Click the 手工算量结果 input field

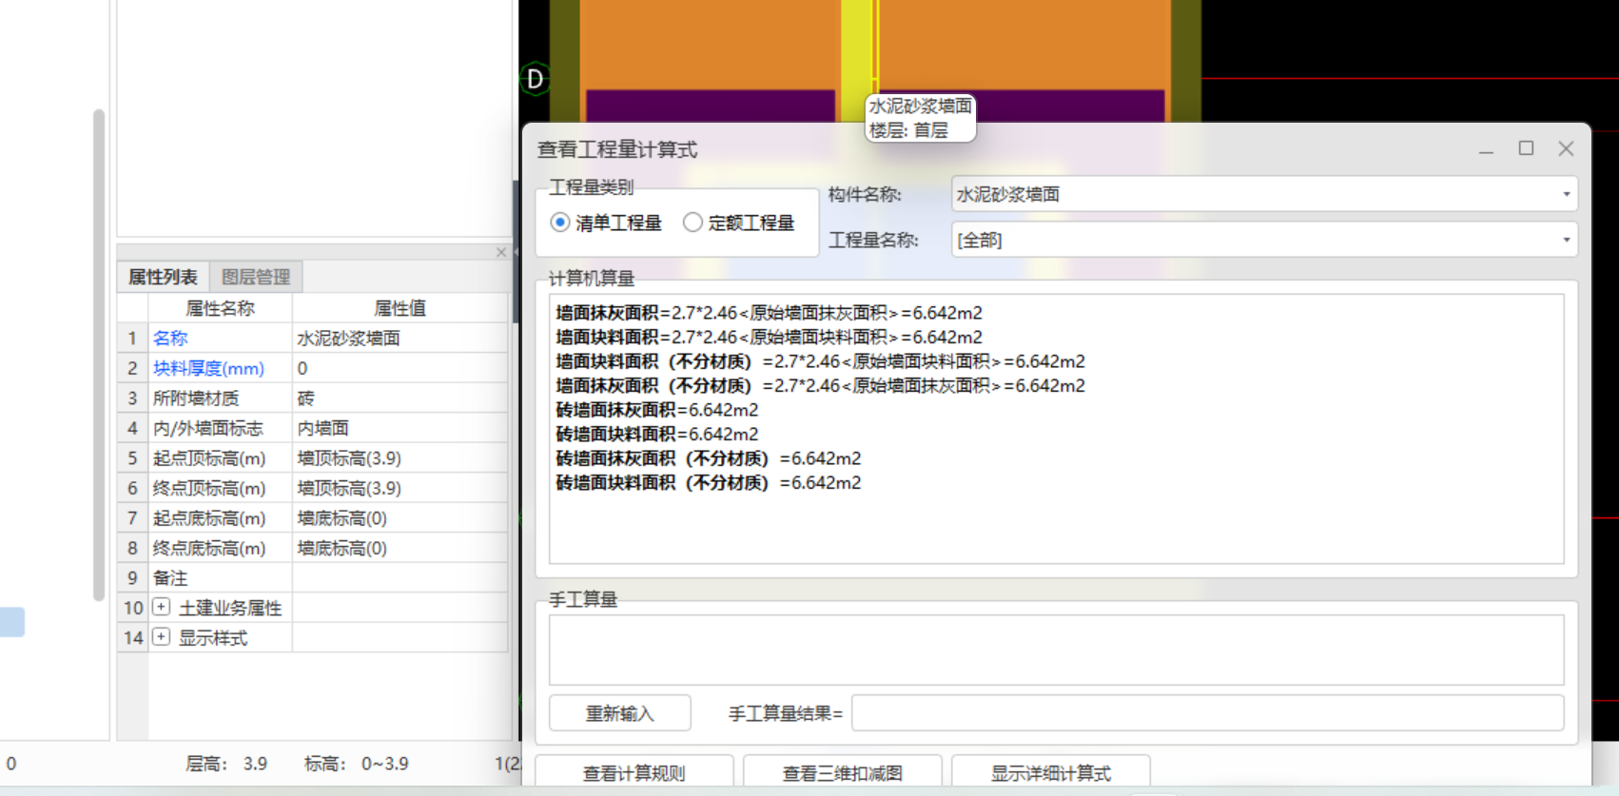pyautogui.click(x=1207, y=713)
